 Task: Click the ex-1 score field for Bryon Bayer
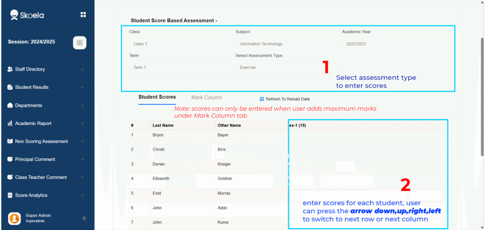pyautogui.click(x=366, y=137)
